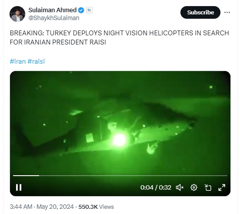Open Sulaiman Ahmed's profile picture
The height and width of the screenshot is (214, 240).
pyautogui.click(x=17, y=14)
